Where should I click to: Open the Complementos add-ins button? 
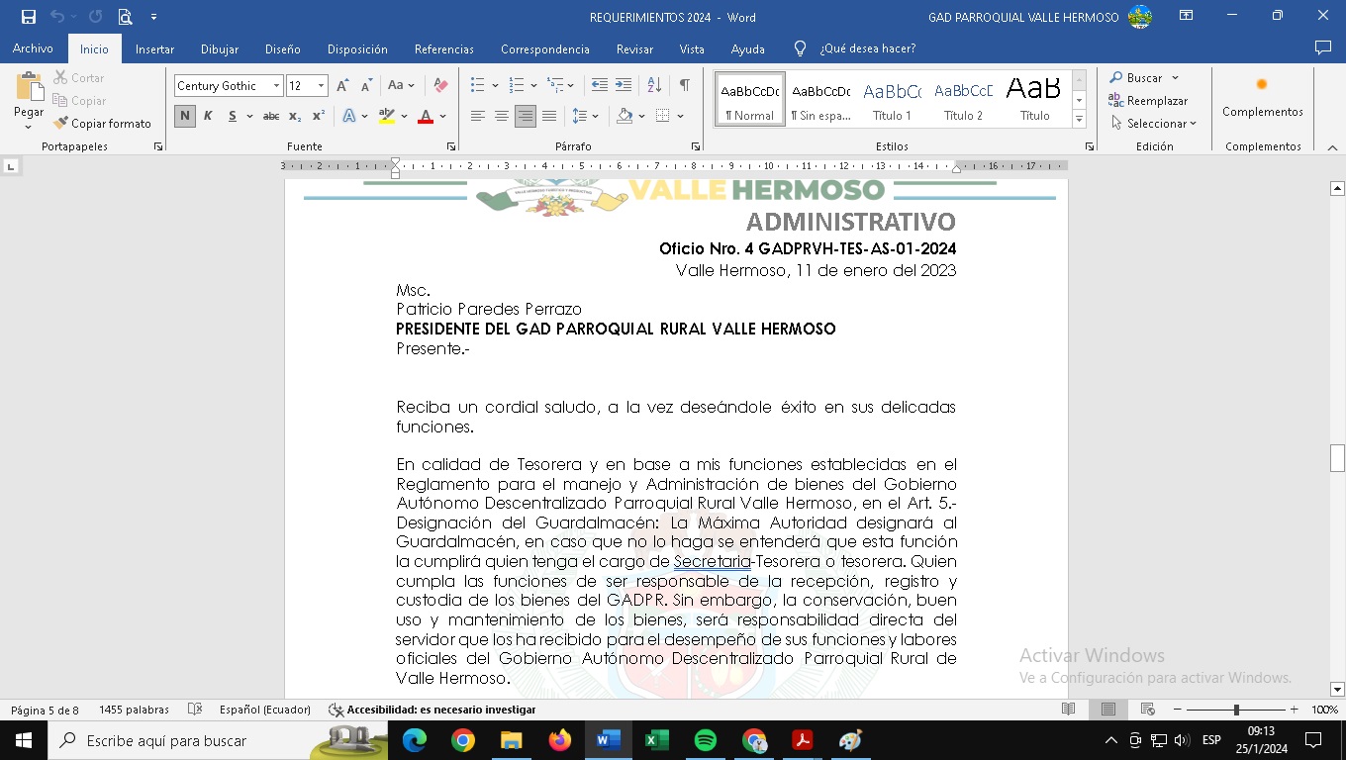point(1262,98)
